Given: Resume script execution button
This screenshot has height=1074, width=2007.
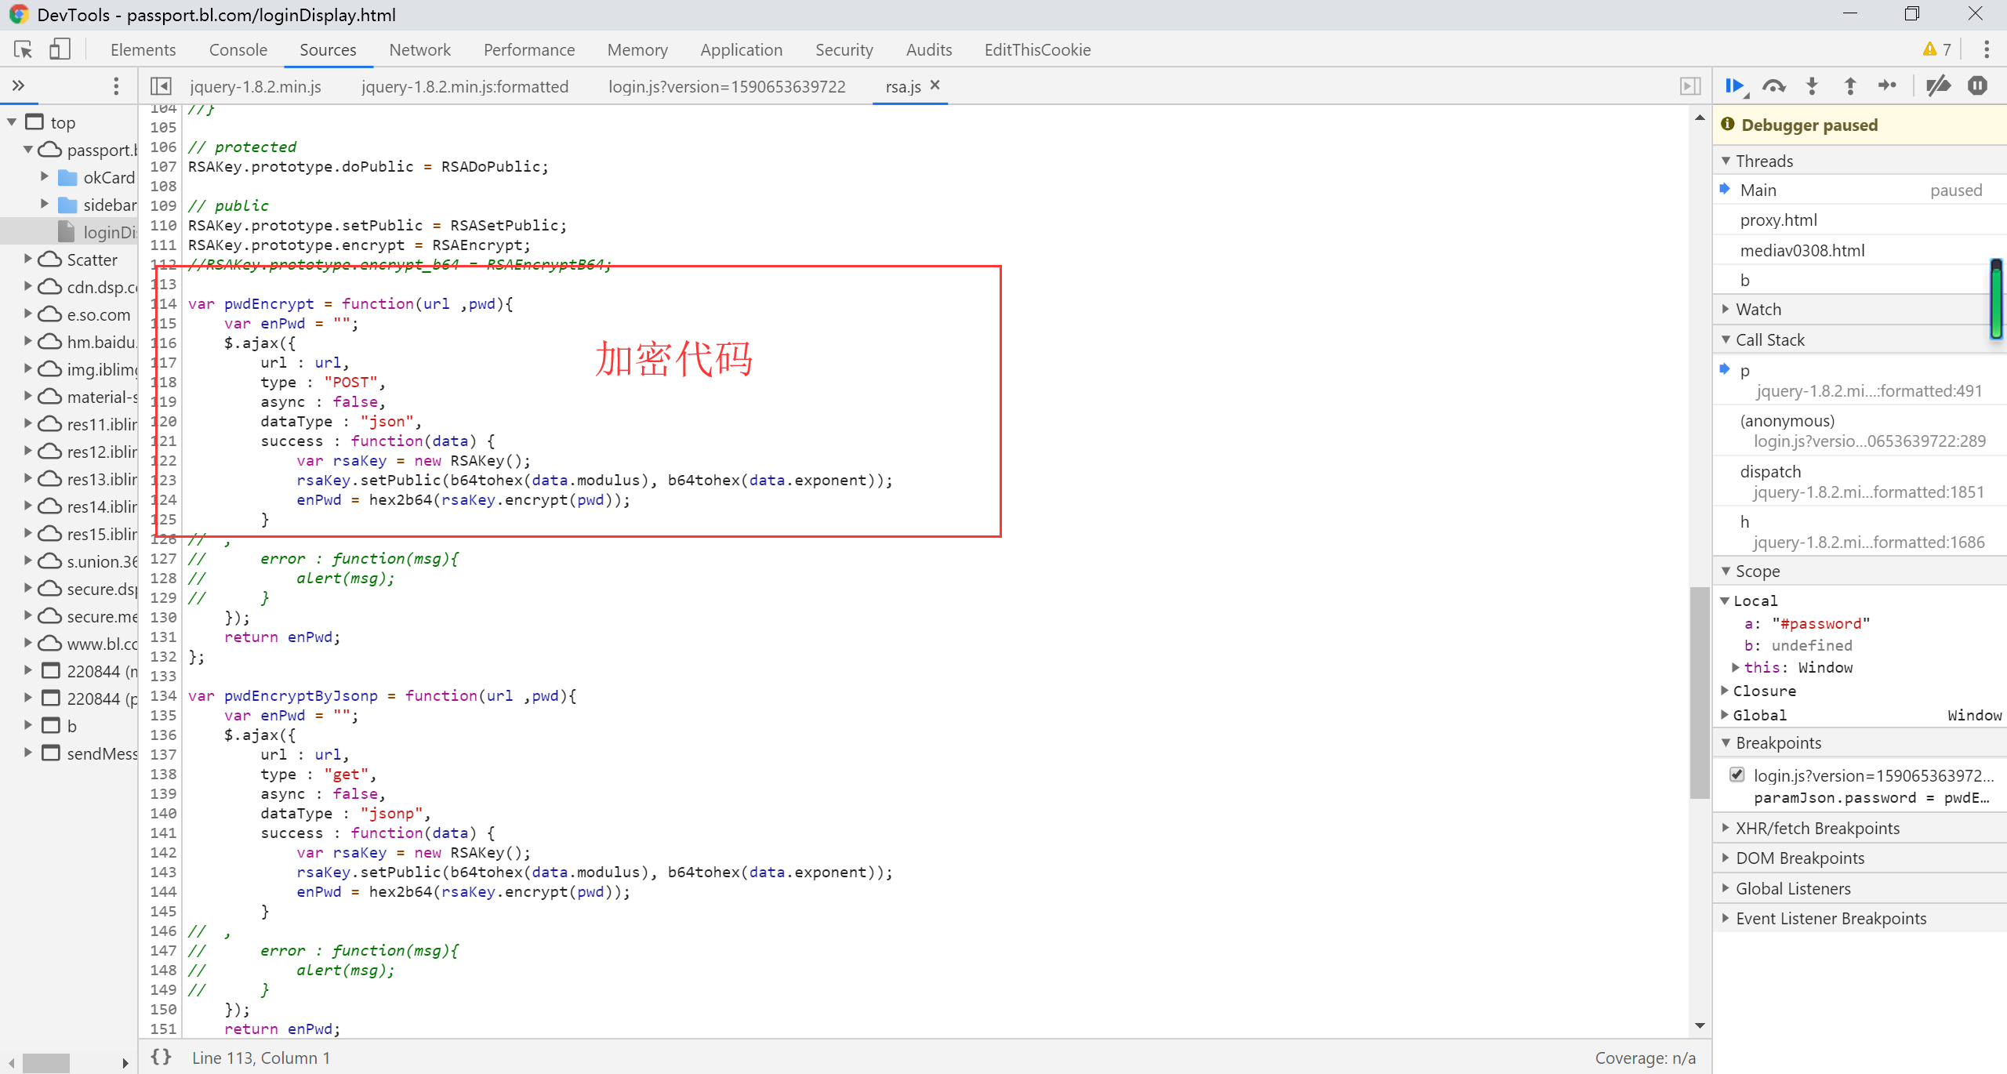Looking at the screenshot, I should point(1735,86).
